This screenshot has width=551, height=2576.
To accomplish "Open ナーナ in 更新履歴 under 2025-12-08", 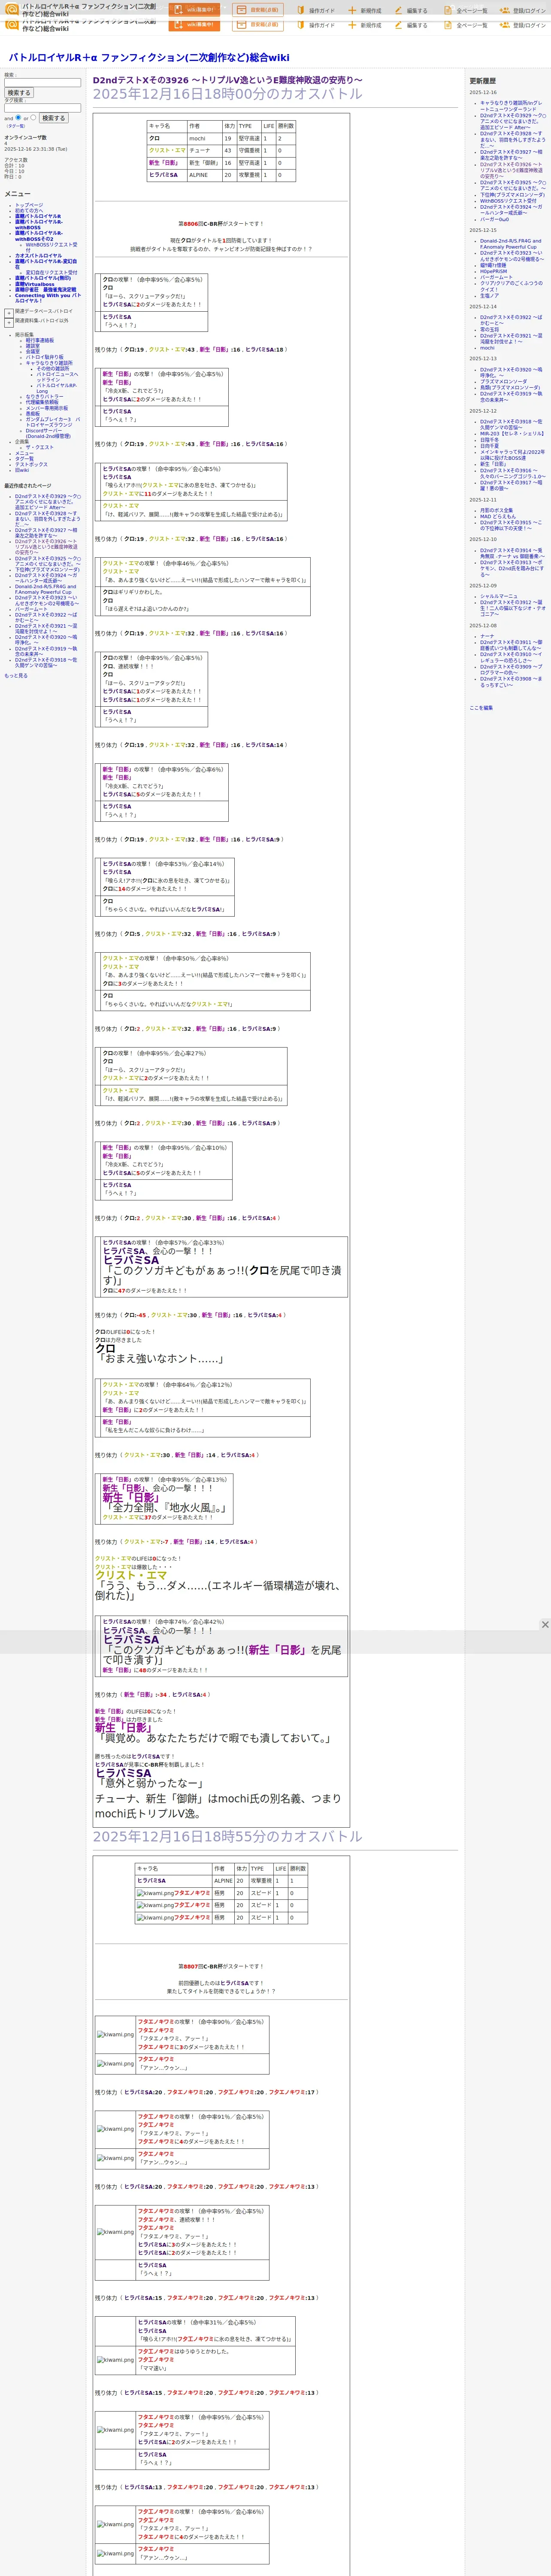I will (x=487, y=636).
